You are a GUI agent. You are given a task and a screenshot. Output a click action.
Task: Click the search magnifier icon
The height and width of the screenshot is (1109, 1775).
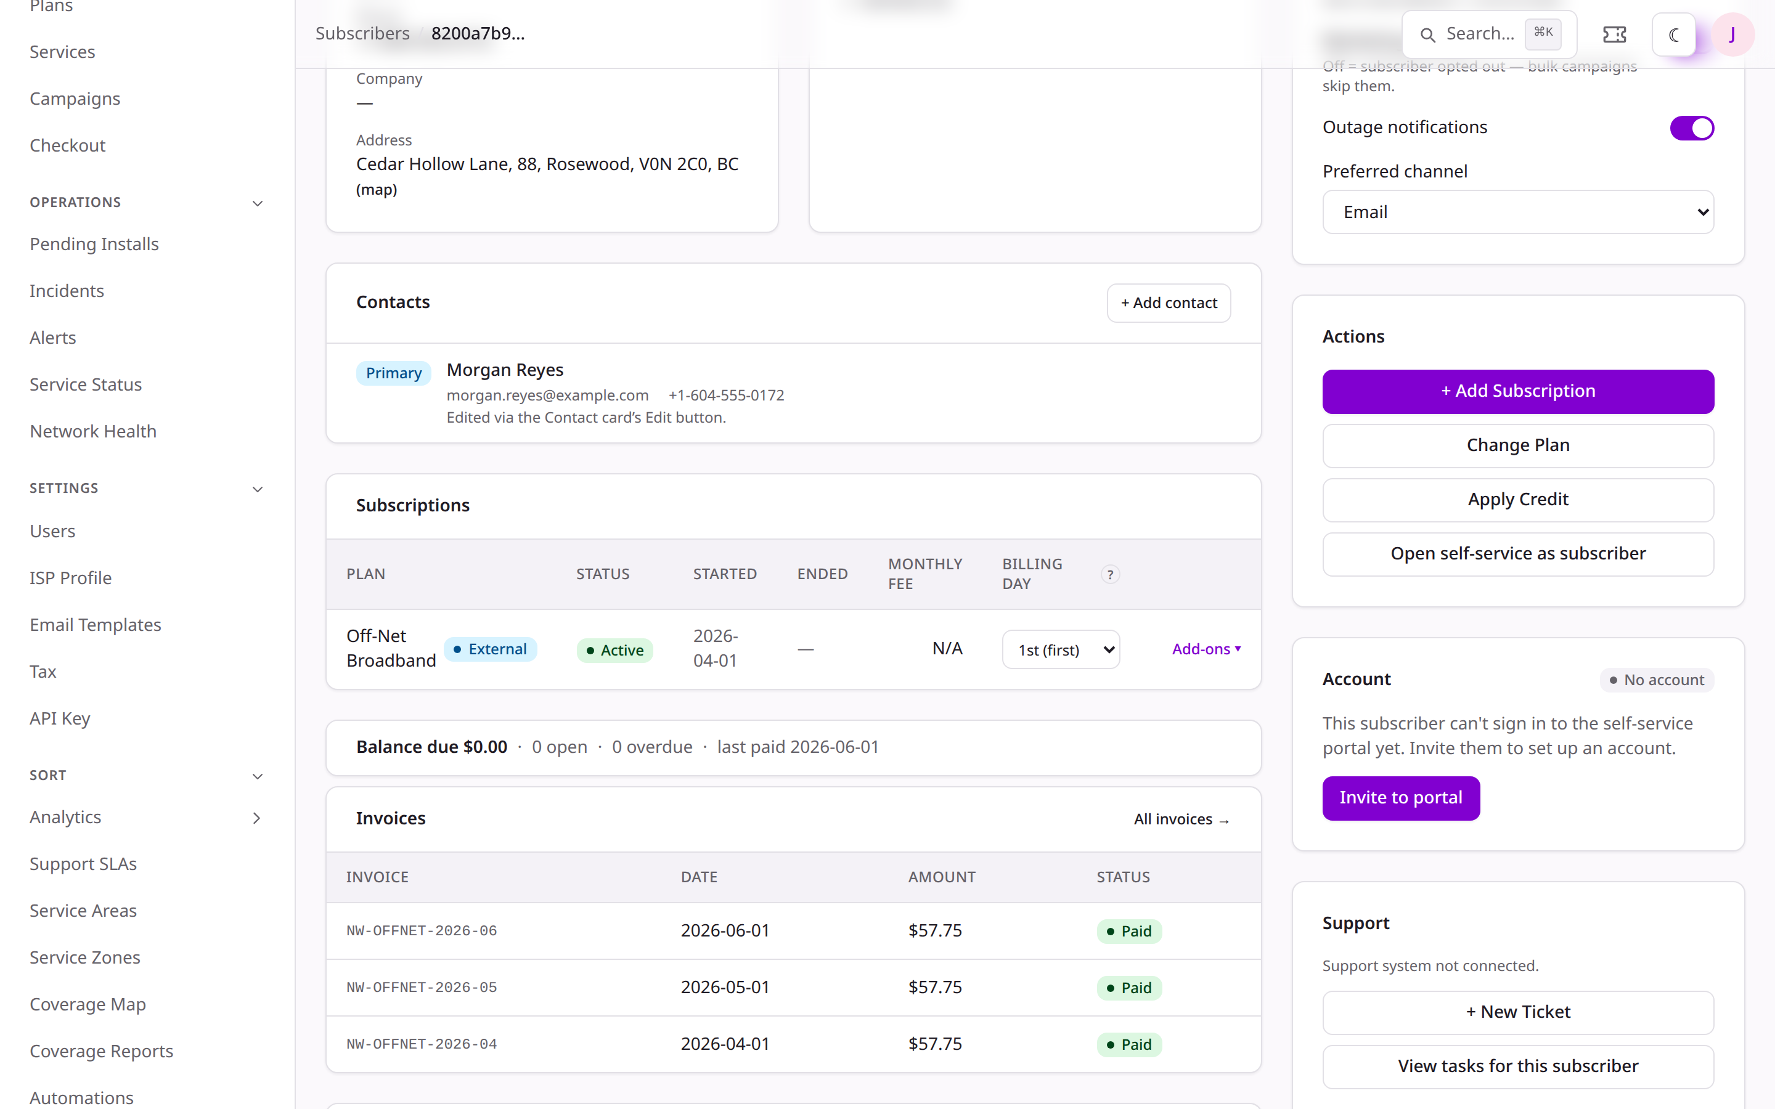(1427, 35)
